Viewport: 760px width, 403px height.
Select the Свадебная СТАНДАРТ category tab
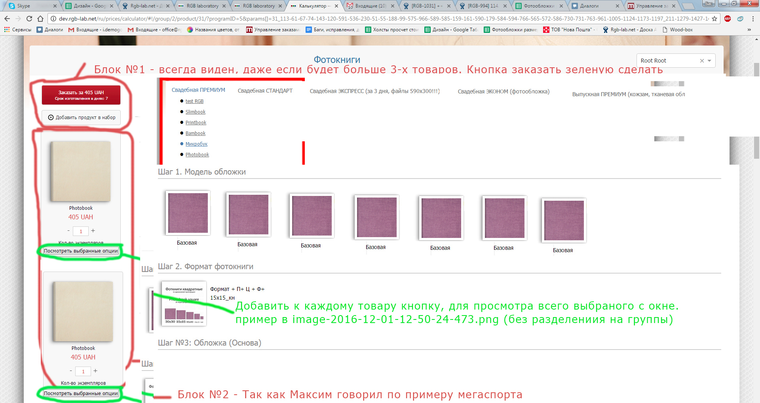pos(265,91)
